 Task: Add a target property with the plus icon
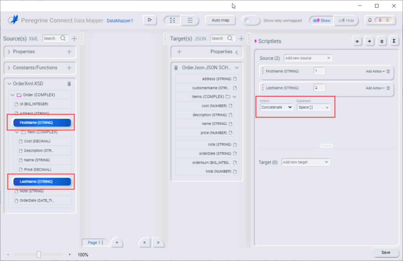coord(179,52)
